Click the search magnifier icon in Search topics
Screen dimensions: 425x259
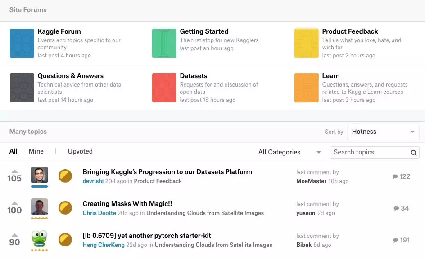(x=413, y=153)
